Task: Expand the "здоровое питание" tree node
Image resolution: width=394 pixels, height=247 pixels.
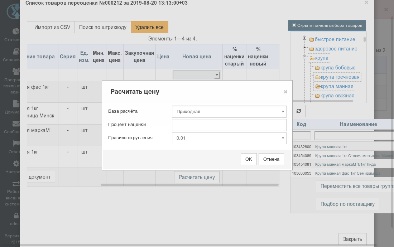Action: pyautogui.click(x=304, y=48)
